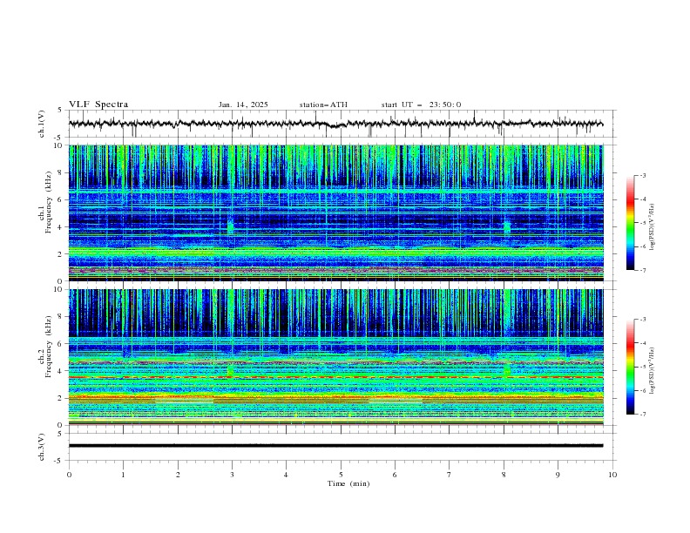Click the ch.1 spectrogram burst at 8 minutes
The image size is (690, 533).
pyautogui.click(x=507, y=227)
